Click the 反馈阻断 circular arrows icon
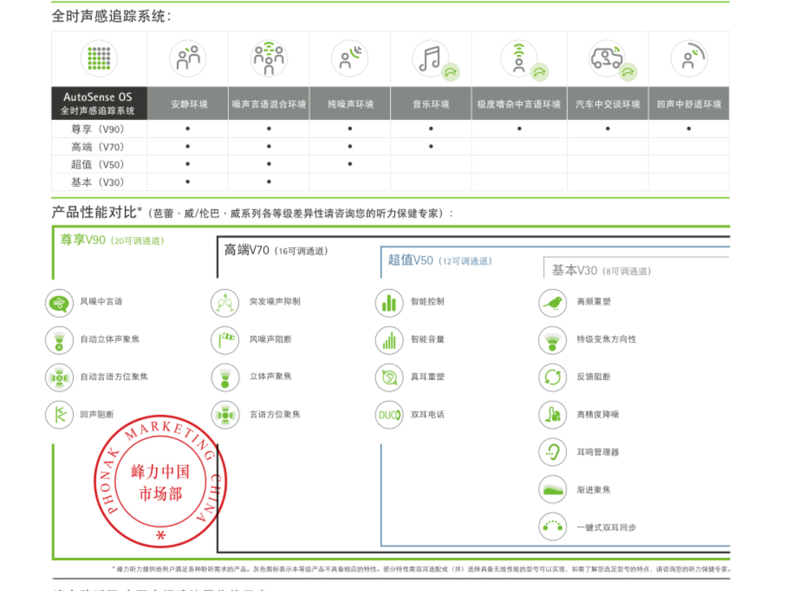 (552, 377)
